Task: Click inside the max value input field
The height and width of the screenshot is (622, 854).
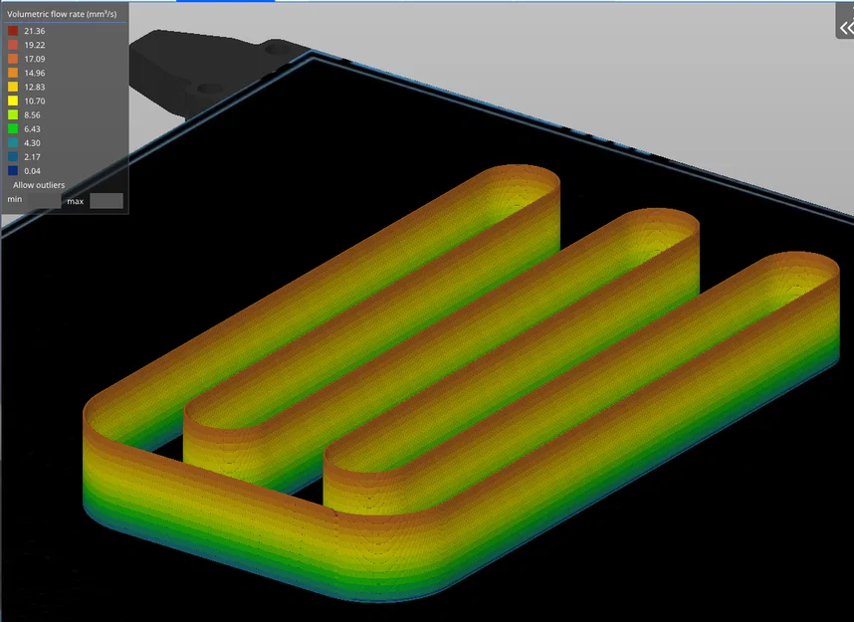Action: pos(106,201)
